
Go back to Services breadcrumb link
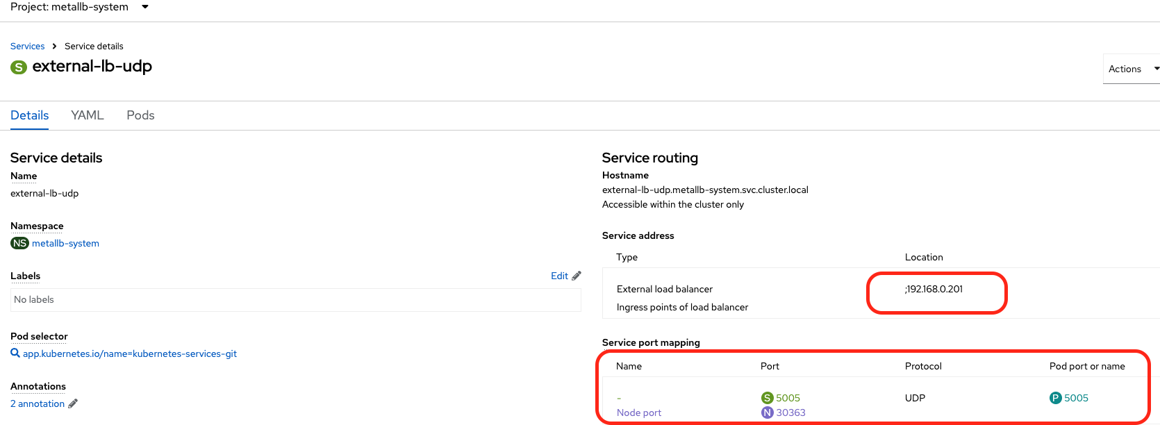click(x=27, y=47)
